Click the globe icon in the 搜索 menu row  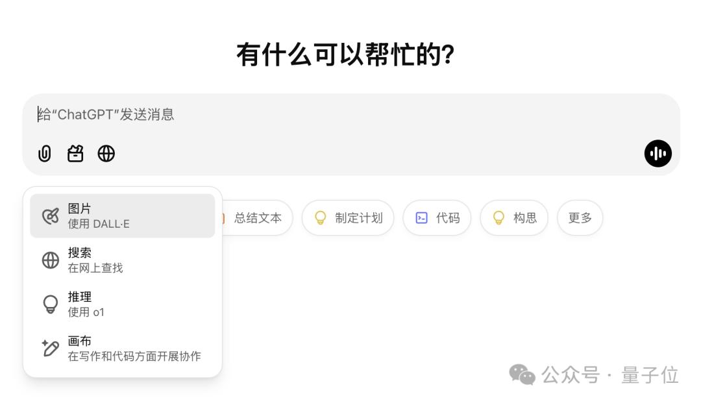pos(50,260)
